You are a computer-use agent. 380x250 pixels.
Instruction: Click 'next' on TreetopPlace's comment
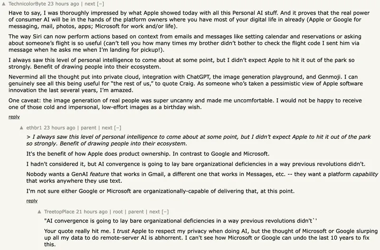[155, 212]
